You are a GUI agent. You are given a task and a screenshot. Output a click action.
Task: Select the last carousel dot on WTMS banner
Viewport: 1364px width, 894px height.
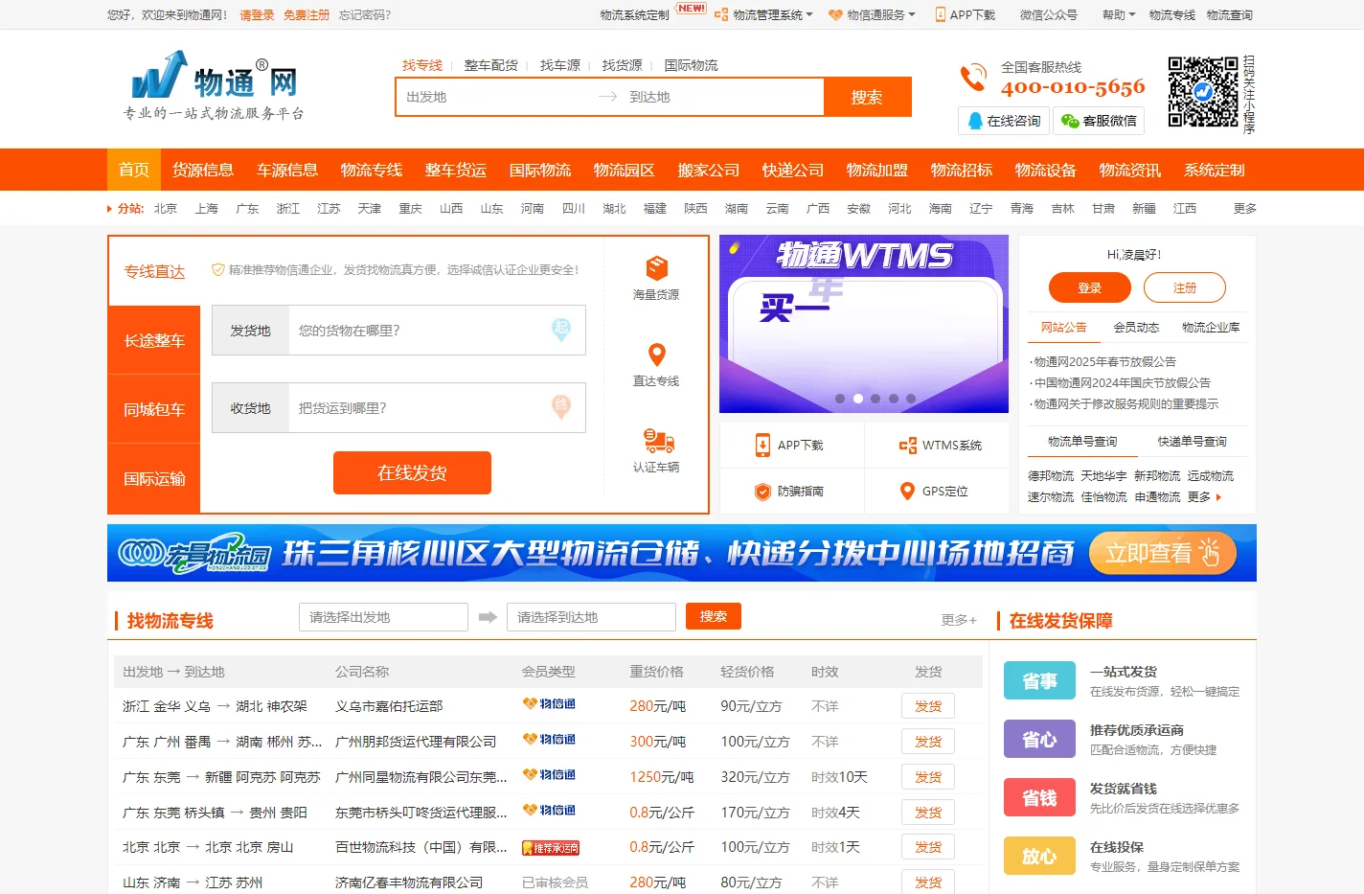911,399
